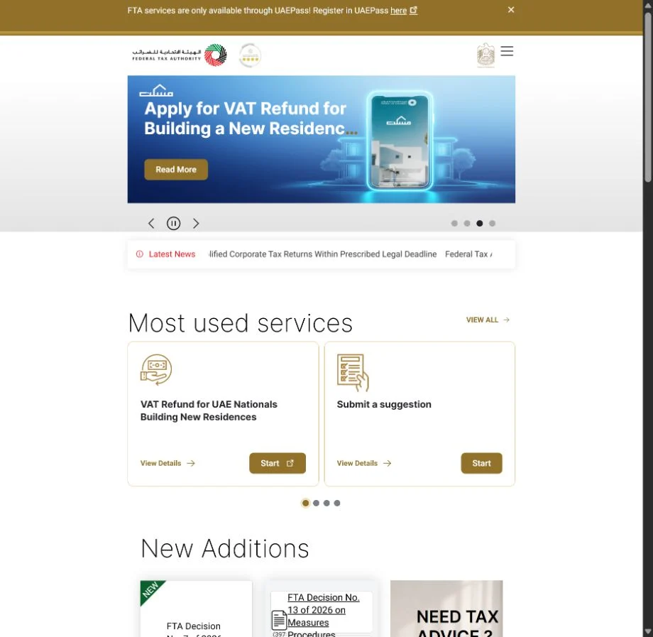Click the Latest News alert icon

(140, 254)
